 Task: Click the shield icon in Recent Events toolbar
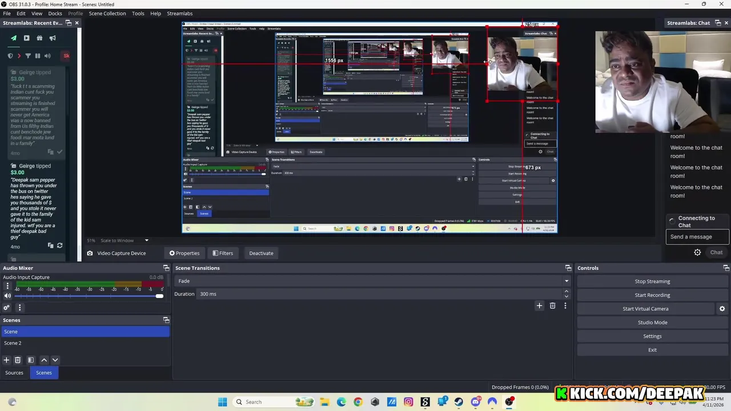click(10, 56)
